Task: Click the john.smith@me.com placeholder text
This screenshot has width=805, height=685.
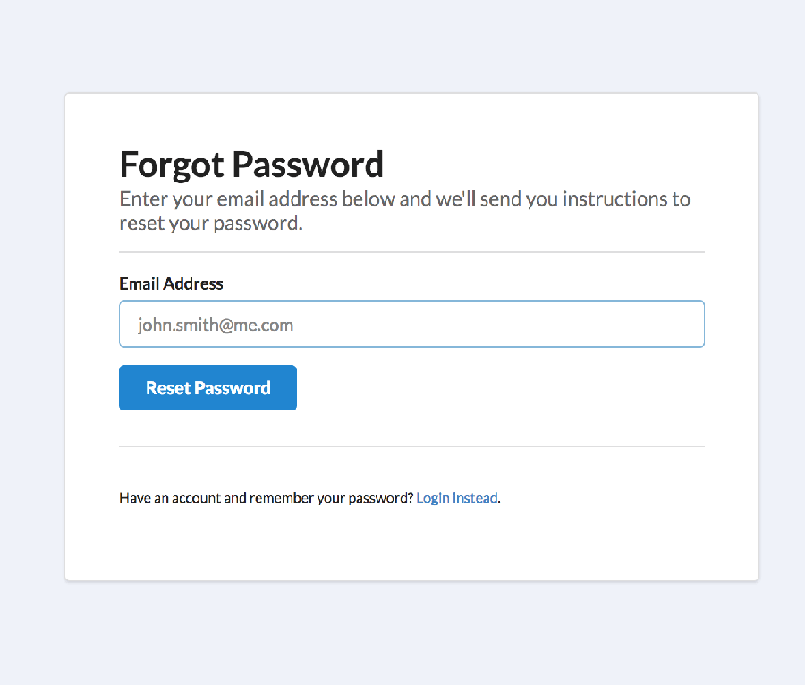Action: click(x=216, y=325)
